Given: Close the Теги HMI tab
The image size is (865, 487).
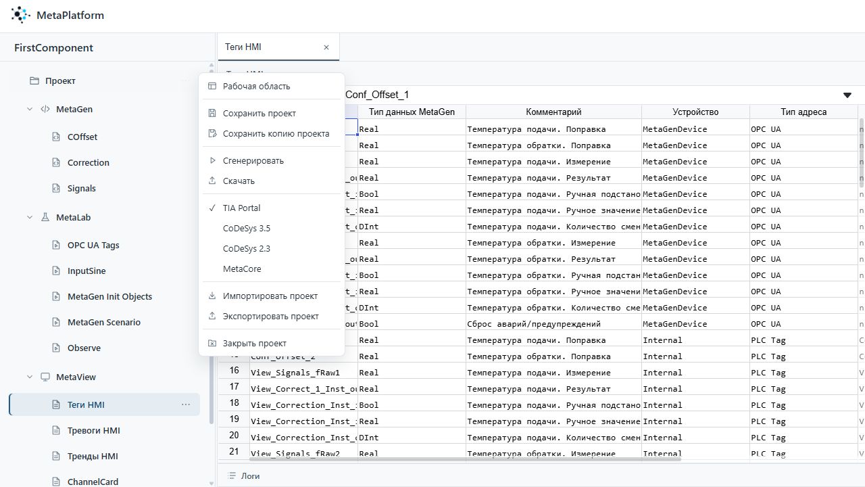Looking at the screenshot, I should click(326, 47).
